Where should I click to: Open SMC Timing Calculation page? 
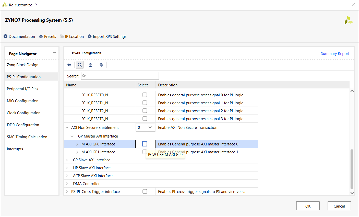tap(32, 137)
